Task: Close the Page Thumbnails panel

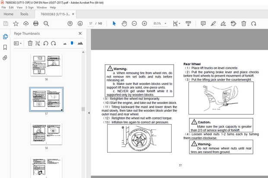Action: (x=80, y=34)
